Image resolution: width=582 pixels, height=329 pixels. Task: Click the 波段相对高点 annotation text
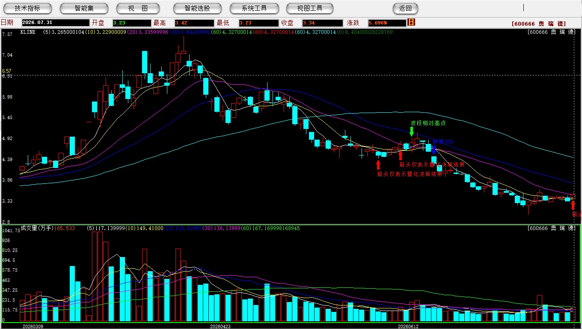pyautogui.click(x=428, y=123)
